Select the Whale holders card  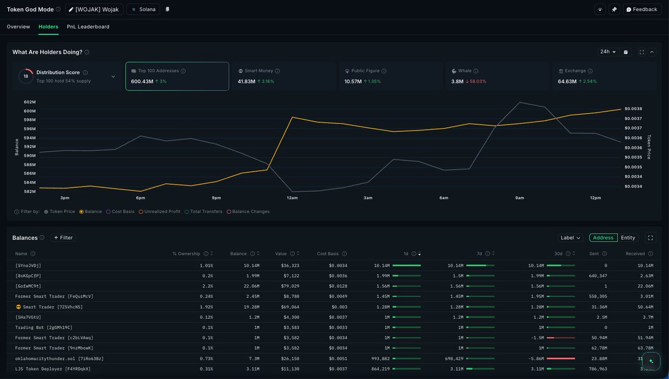click(x=497, y=76)
